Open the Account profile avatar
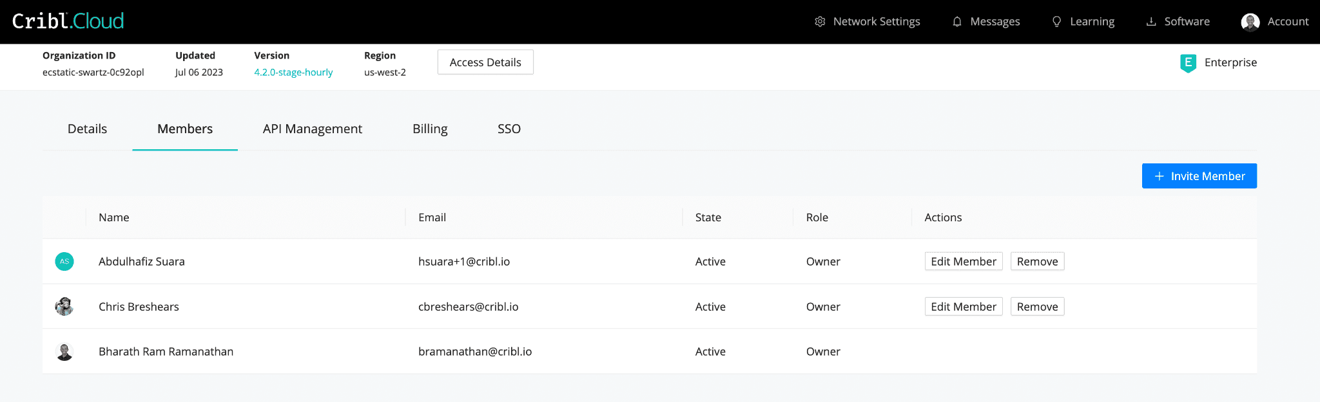The image size is (1320, 402). [1250, 22]
